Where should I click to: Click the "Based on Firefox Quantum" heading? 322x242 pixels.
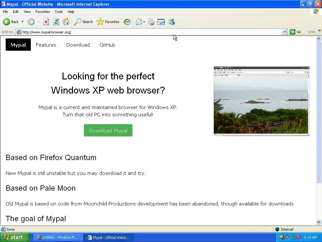pos(51,158)
